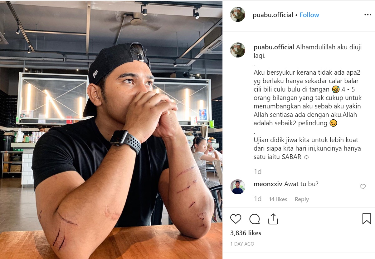The image size is (375, 259).
Task: Click the 1d timestamp under the caption
Action: (257, 172)
